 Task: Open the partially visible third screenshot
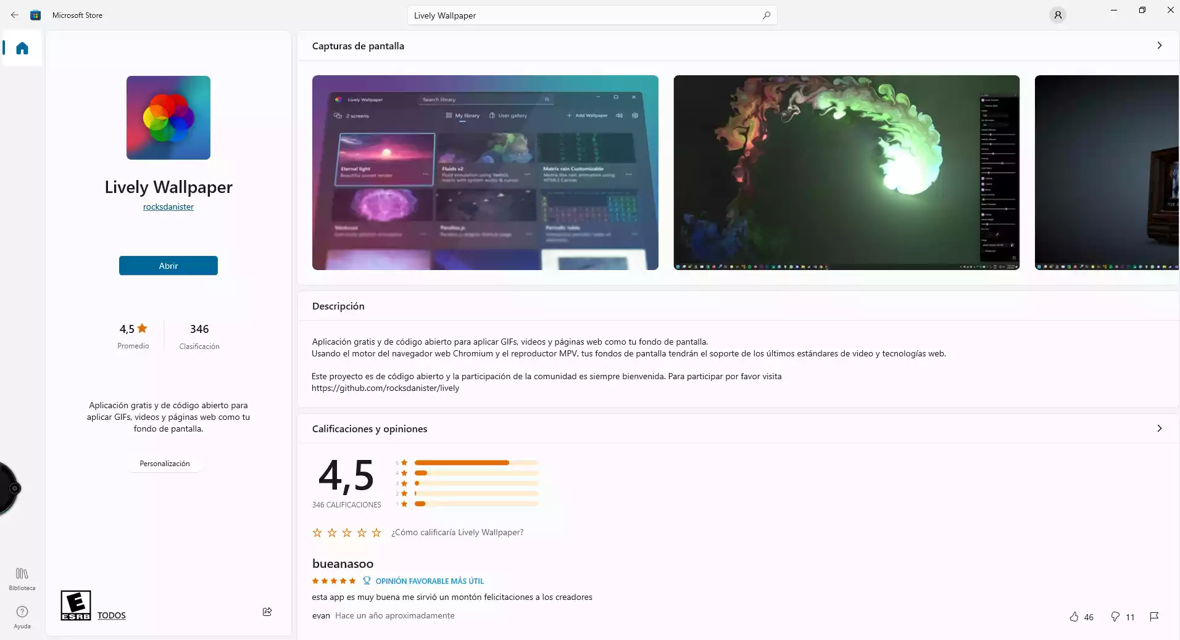coord(1107,173)
